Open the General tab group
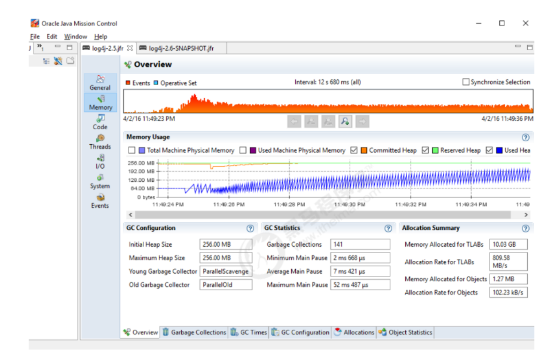 point(100,83)
